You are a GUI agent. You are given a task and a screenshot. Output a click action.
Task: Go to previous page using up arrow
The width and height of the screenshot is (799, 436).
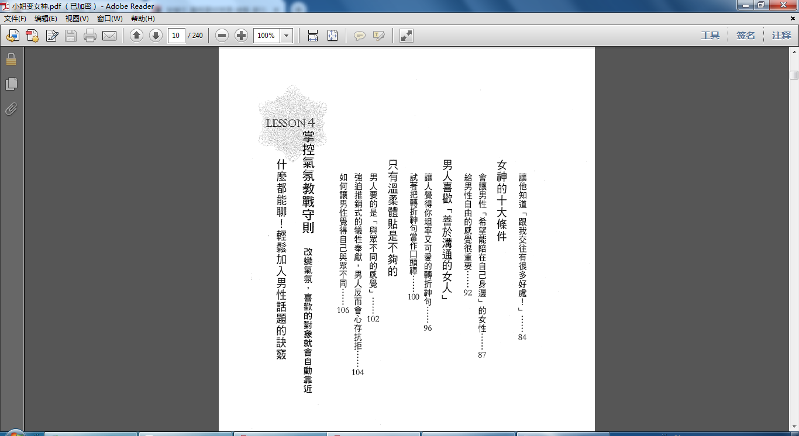click(x=136, y=36)
